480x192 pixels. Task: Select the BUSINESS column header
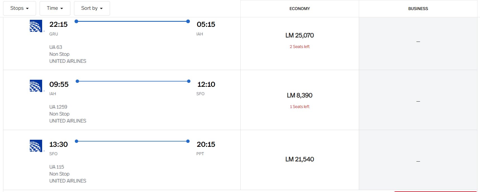click(x=418, y=9)
